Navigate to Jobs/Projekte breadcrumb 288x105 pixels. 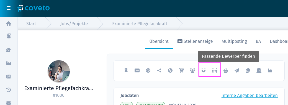click(74, 24)
